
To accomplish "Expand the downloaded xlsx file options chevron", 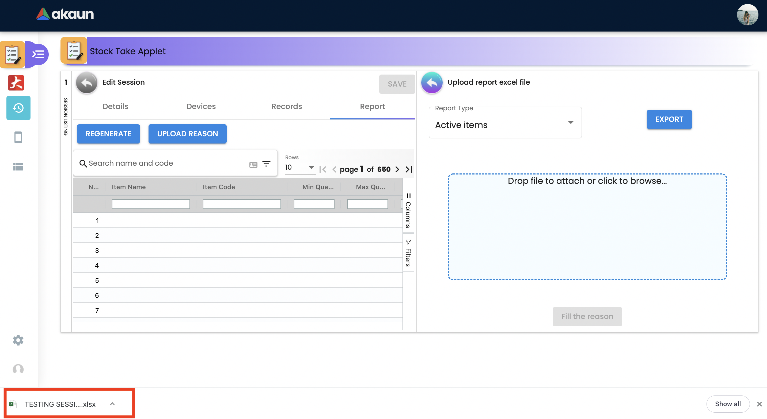I will [x=112, y=404].
